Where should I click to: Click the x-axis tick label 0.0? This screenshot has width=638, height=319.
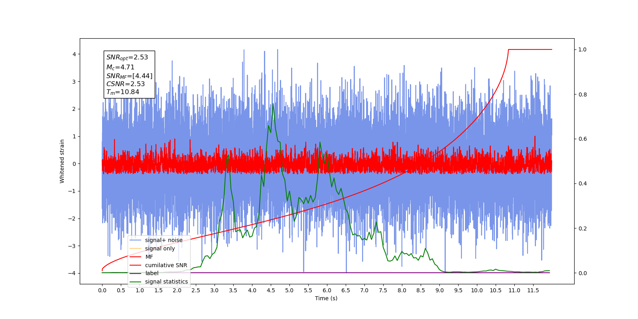(x=102, y=290)
